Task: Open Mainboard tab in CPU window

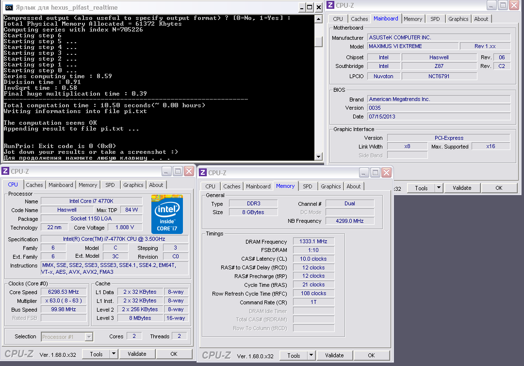Action: pyautogui.click(x=61, y=185)
